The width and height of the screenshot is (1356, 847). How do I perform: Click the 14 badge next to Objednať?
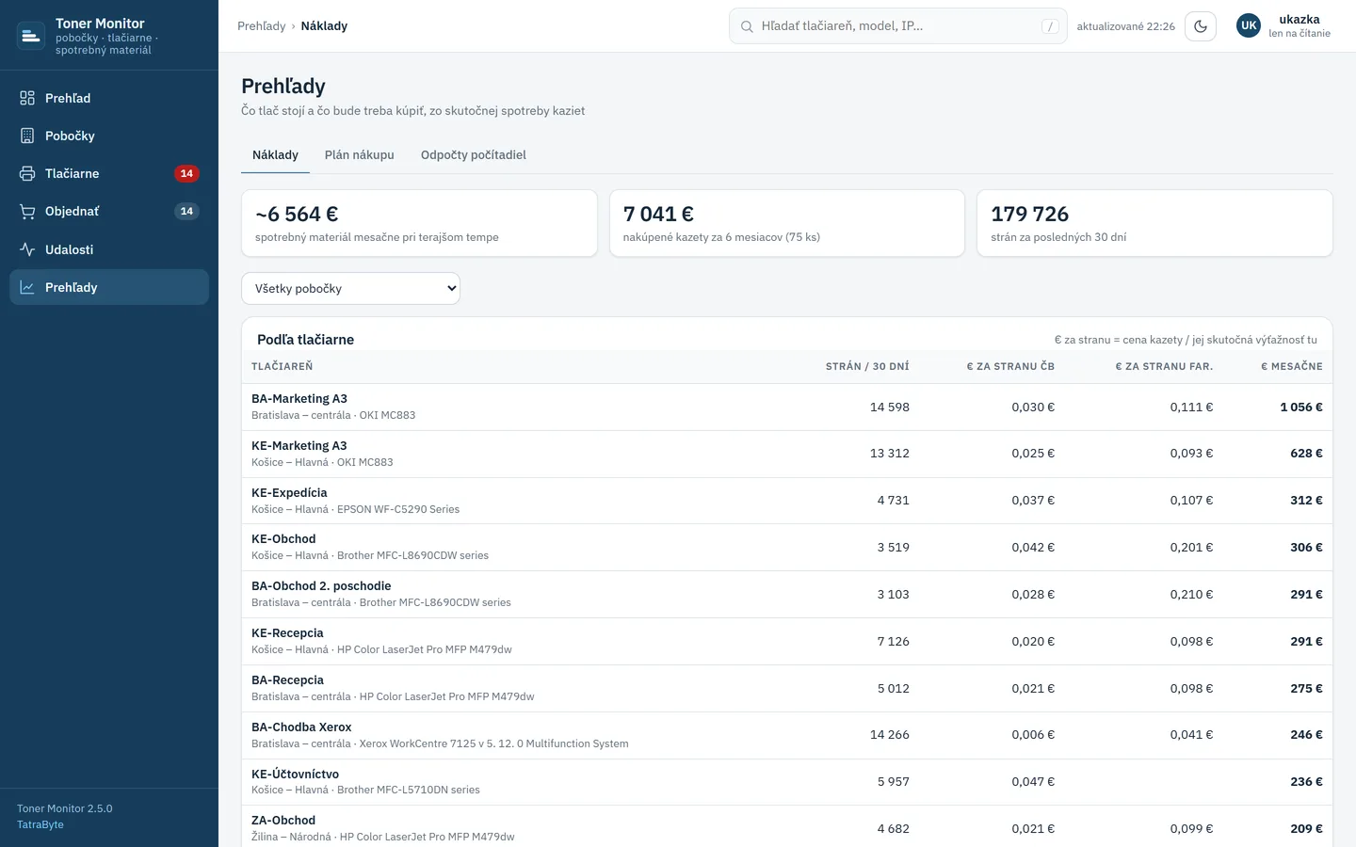[x=186, y=212]
